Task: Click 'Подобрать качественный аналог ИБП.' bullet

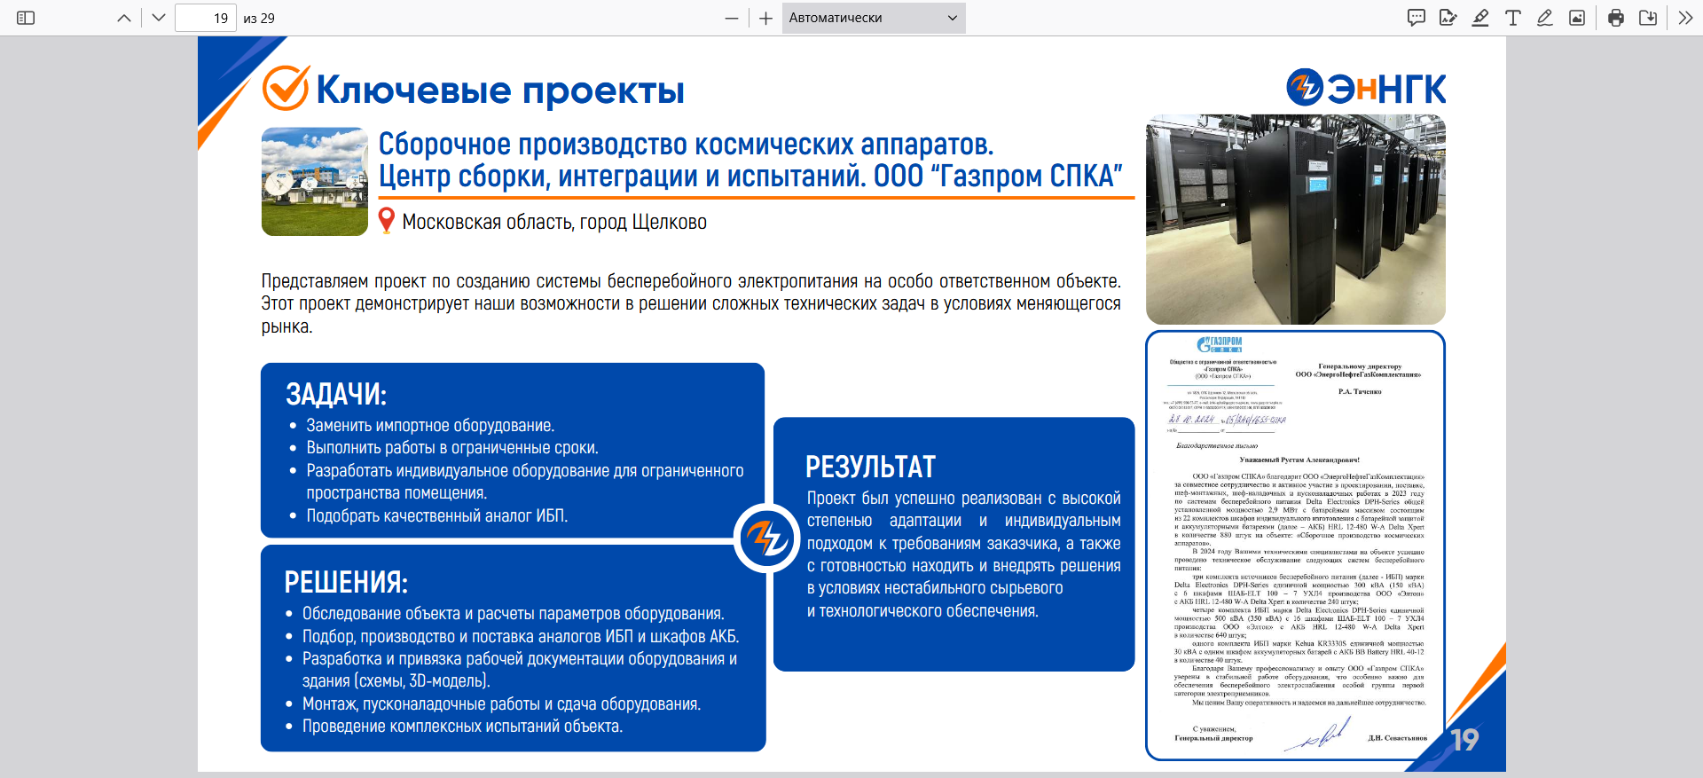Action: [x=436, y=516]
